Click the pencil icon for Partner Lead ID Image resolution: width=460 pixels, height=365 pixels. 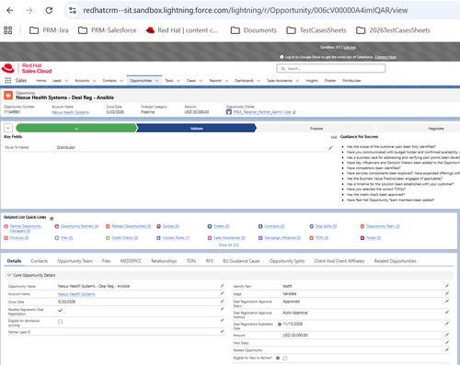tap(222, 332)
